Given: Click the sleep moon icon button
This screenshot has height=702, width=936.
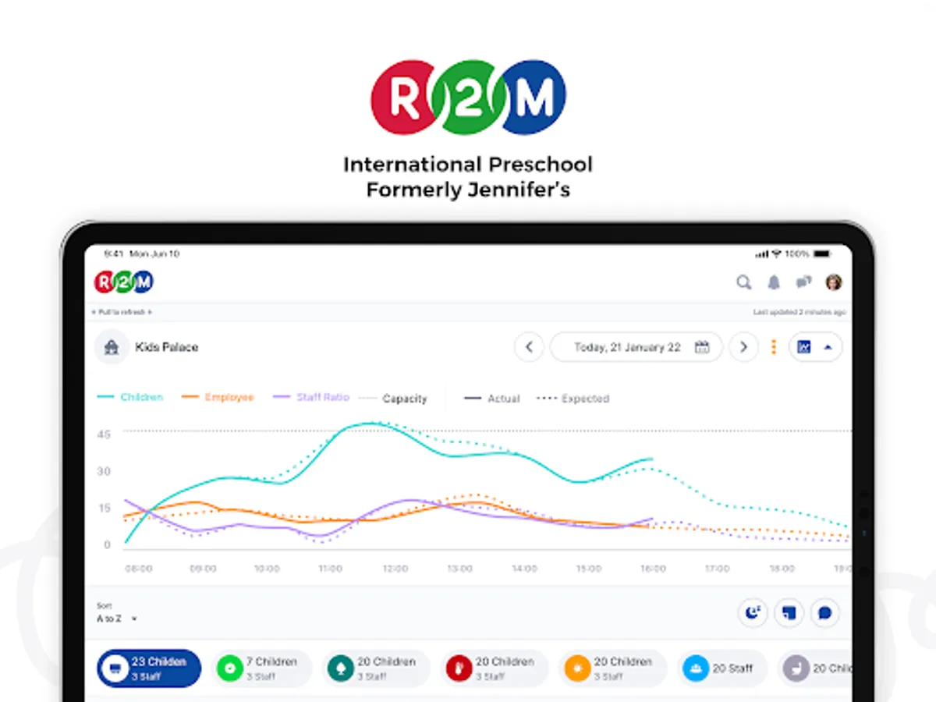Looking at the screenshot, I should tap(753, 613).
